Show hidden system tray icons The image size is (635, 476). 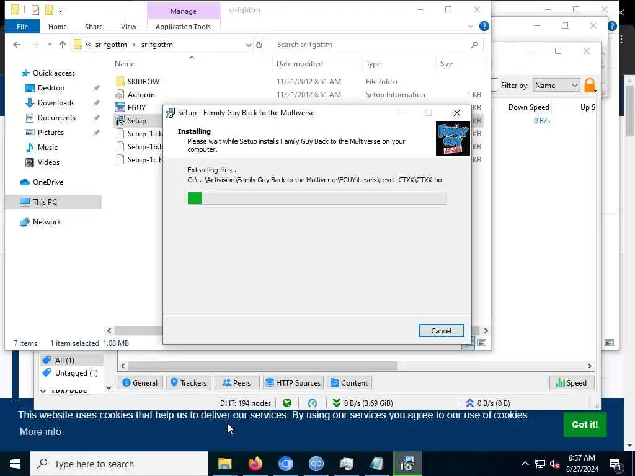click(525, 464)
